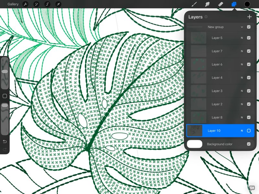Open blend mode N for Layer 7
Image resolution: width=259 pixels, height=194 pixels.
(x=242, y=51)
